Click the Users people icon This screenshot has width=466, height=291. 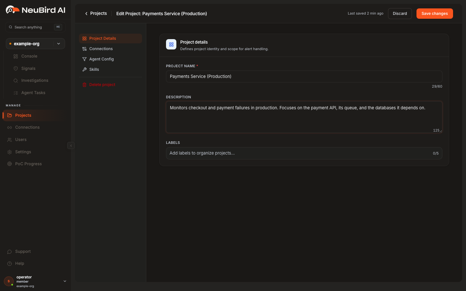(9, 140)
